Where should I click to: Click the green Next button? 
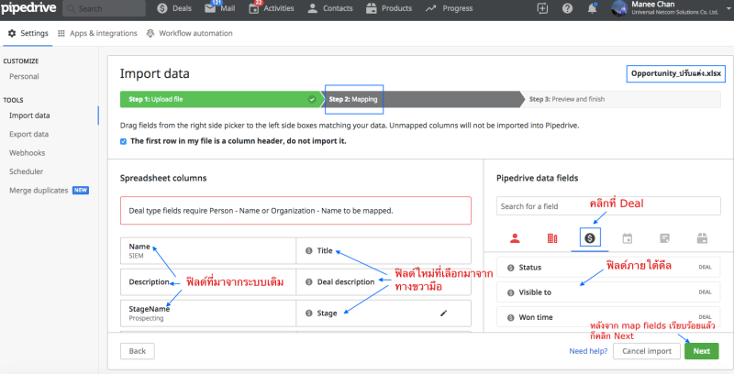(x=701, y=351)
